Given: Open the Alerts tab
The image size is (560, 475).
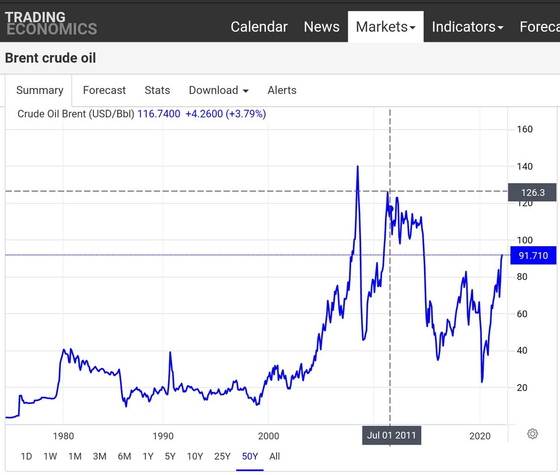Looking at the screenshot, I should tap(282, 90).
